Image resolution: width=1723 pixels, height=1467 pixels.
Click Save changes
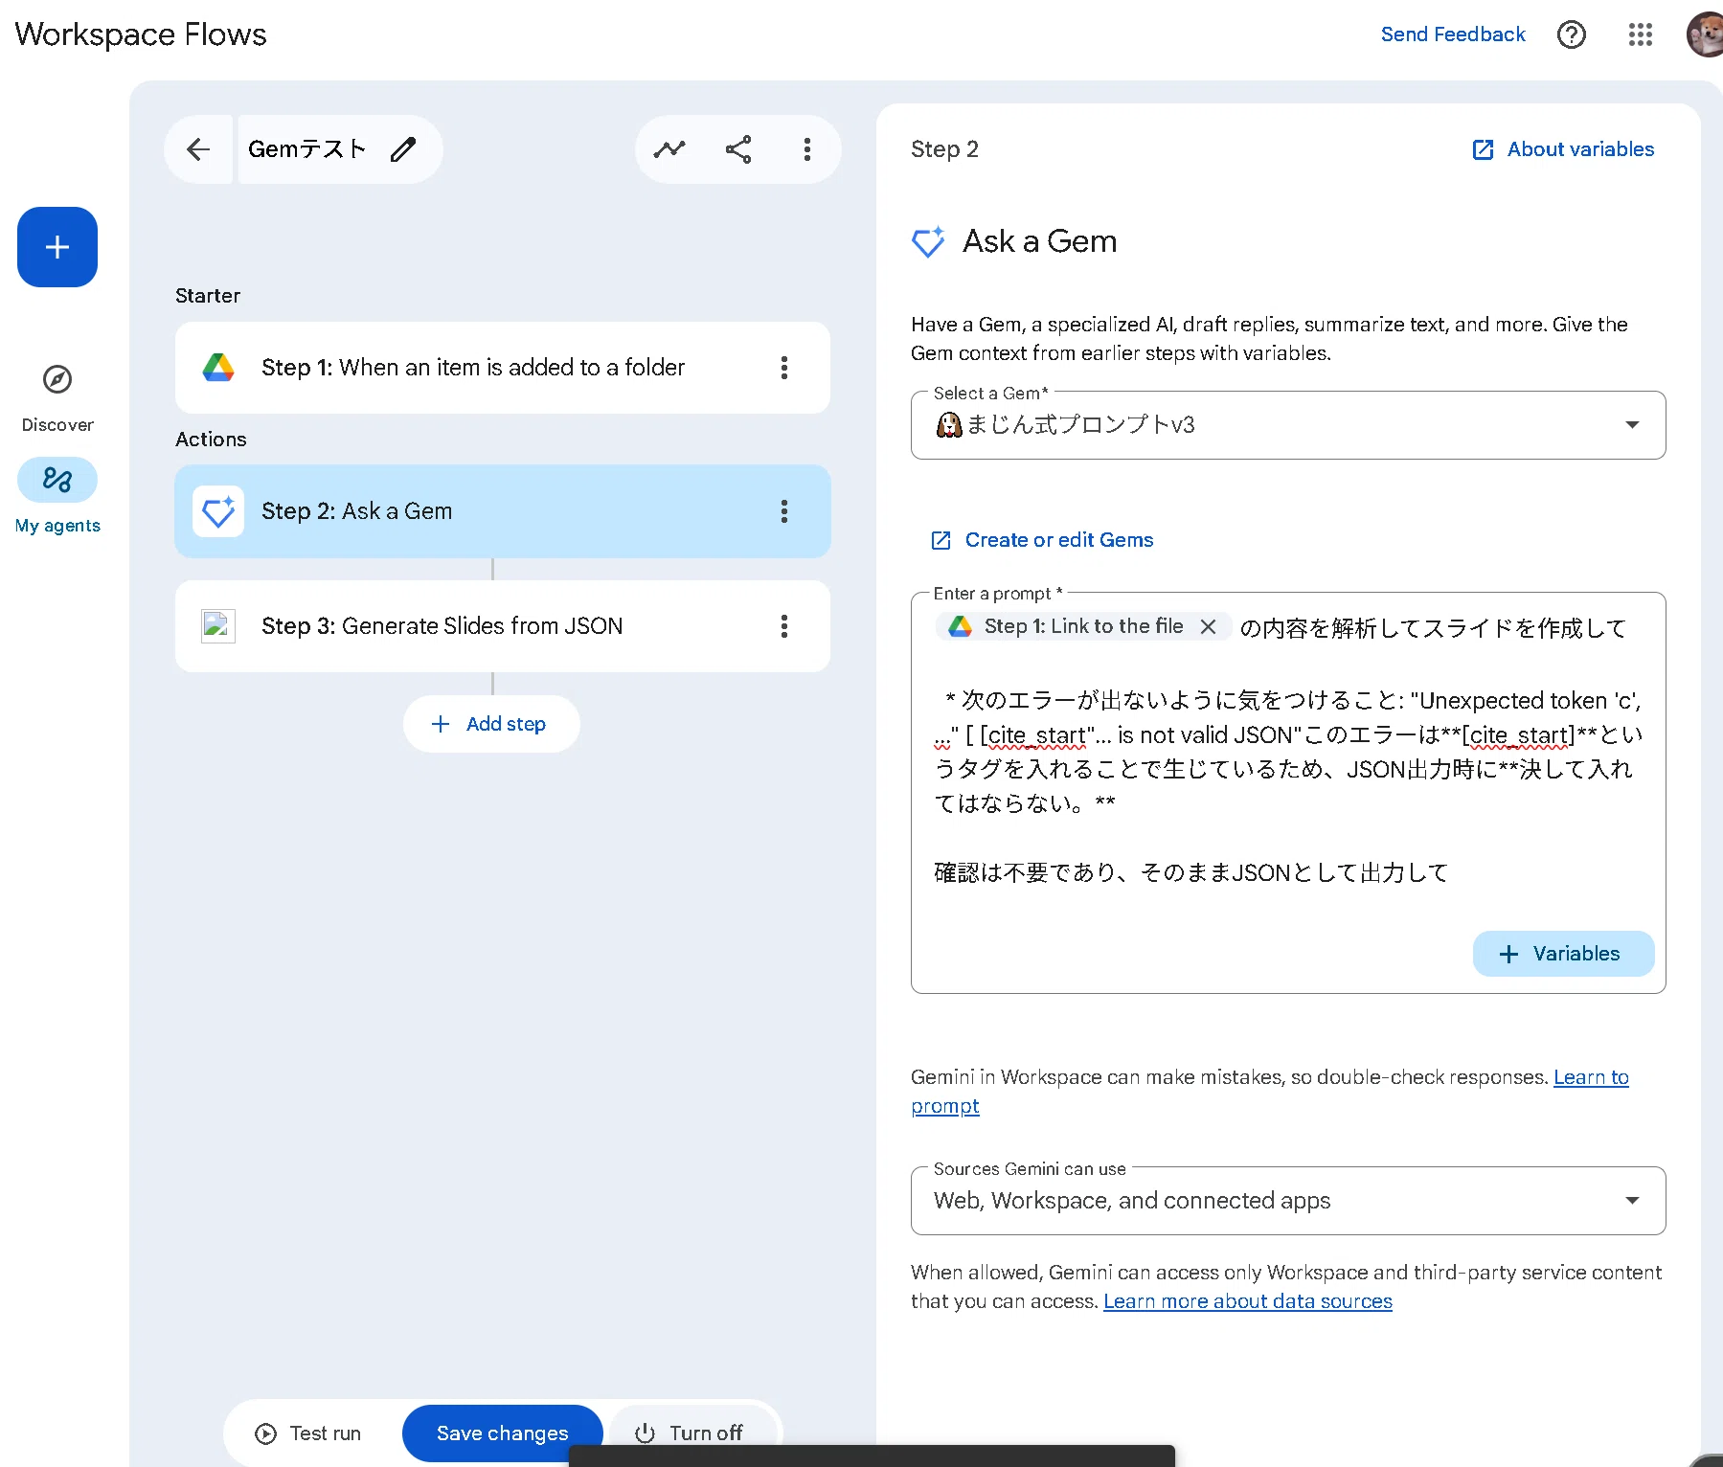pos(503,1433)
